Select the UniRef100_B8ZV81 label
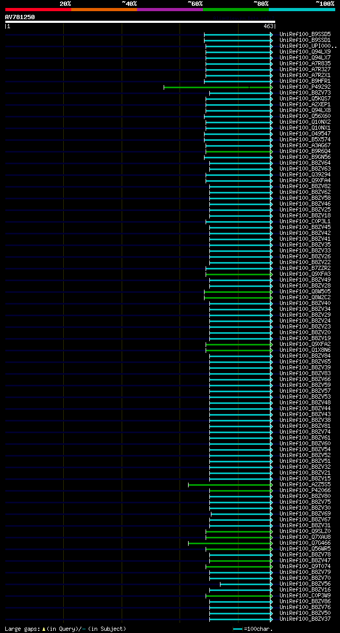Image resolution: width=340 pixels, height=633 pixels. (305, 426)
